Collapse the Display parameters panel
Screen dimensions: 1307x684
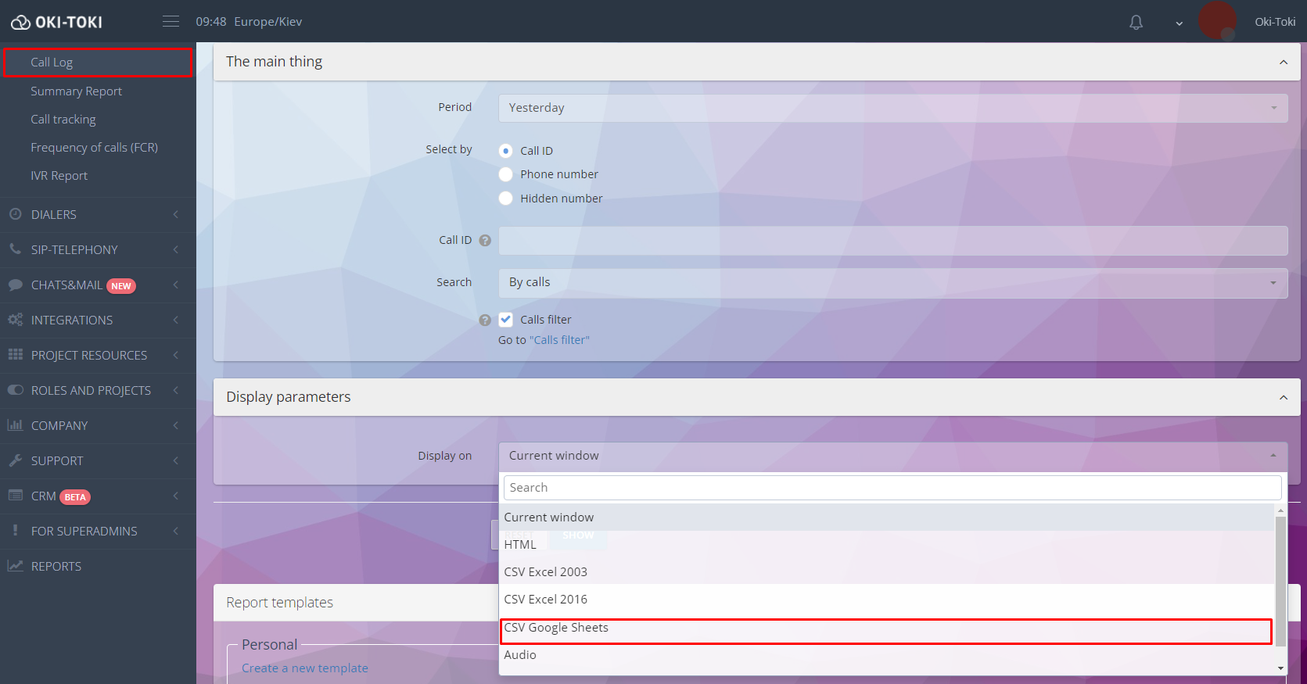[1283, 397]
